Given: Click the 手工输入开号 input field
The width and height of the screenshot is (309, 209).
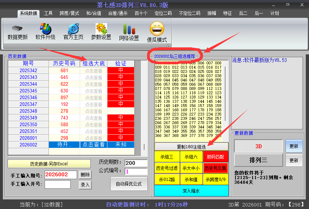Looking at the screenshot, I should [x=57, y=184].
